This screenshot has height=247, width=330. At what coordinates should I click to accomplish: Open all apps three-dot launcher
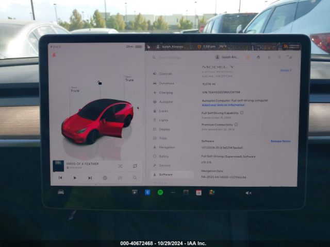(173, 192)
